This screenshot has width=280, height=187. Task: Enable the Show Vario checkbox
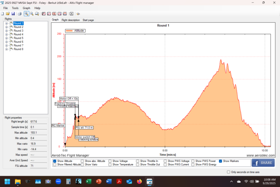click(x=83, y=165)
